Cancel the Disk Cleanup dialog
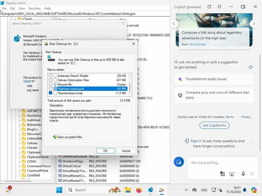Image resolution: width=262 pixels, height=196 pixels. tap(126, 151)
